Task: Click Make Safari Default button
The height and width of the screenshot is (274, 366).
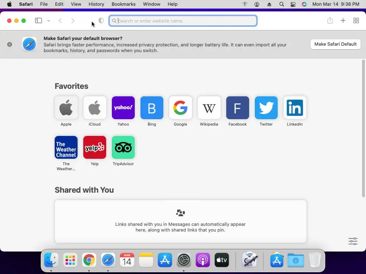Action: 335,44
